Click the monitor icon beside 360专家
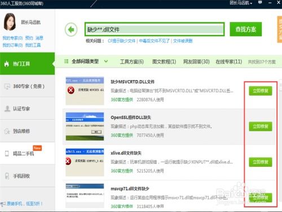The image size is (282, 212). click(7, 86)
